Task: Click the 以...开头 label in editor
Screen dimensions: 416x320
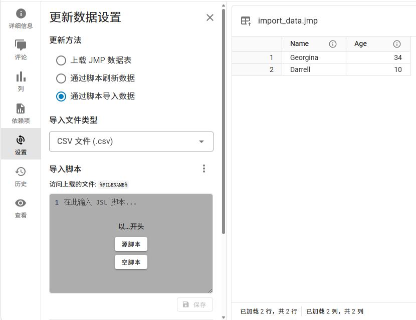Action: click(131, 226)
